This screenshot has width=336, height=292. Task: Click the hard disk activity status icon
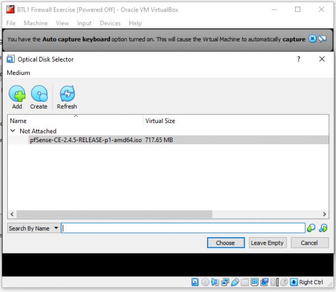(195, 282)
